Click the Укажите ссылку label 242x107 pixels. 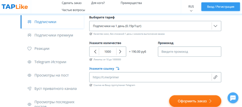tap(102, 69)
